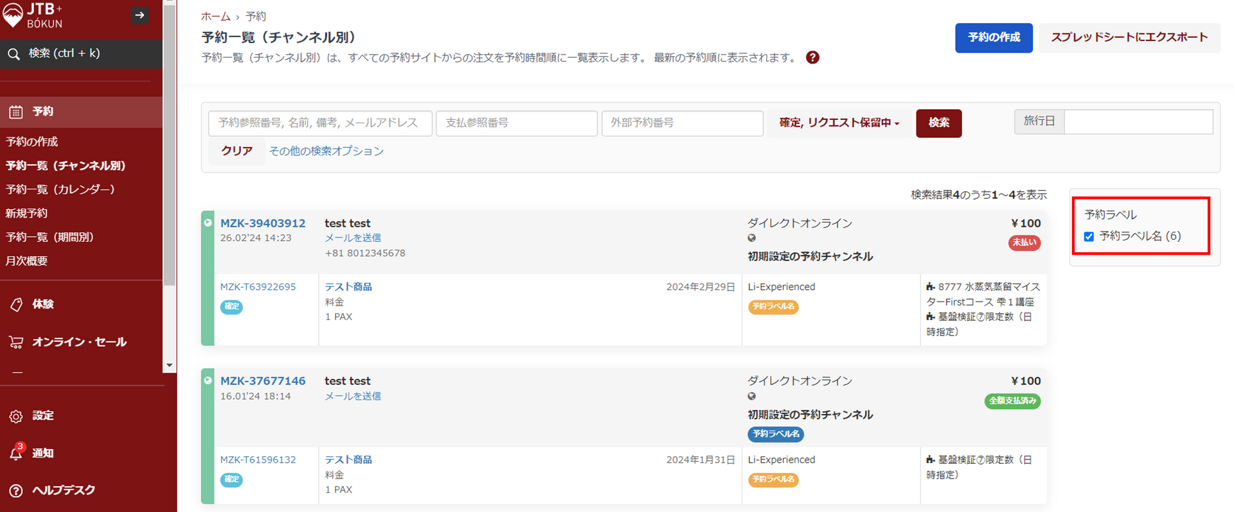Open notifications bell icon with badge
This screenshot has height=512, width=1234.
[16, 453]
